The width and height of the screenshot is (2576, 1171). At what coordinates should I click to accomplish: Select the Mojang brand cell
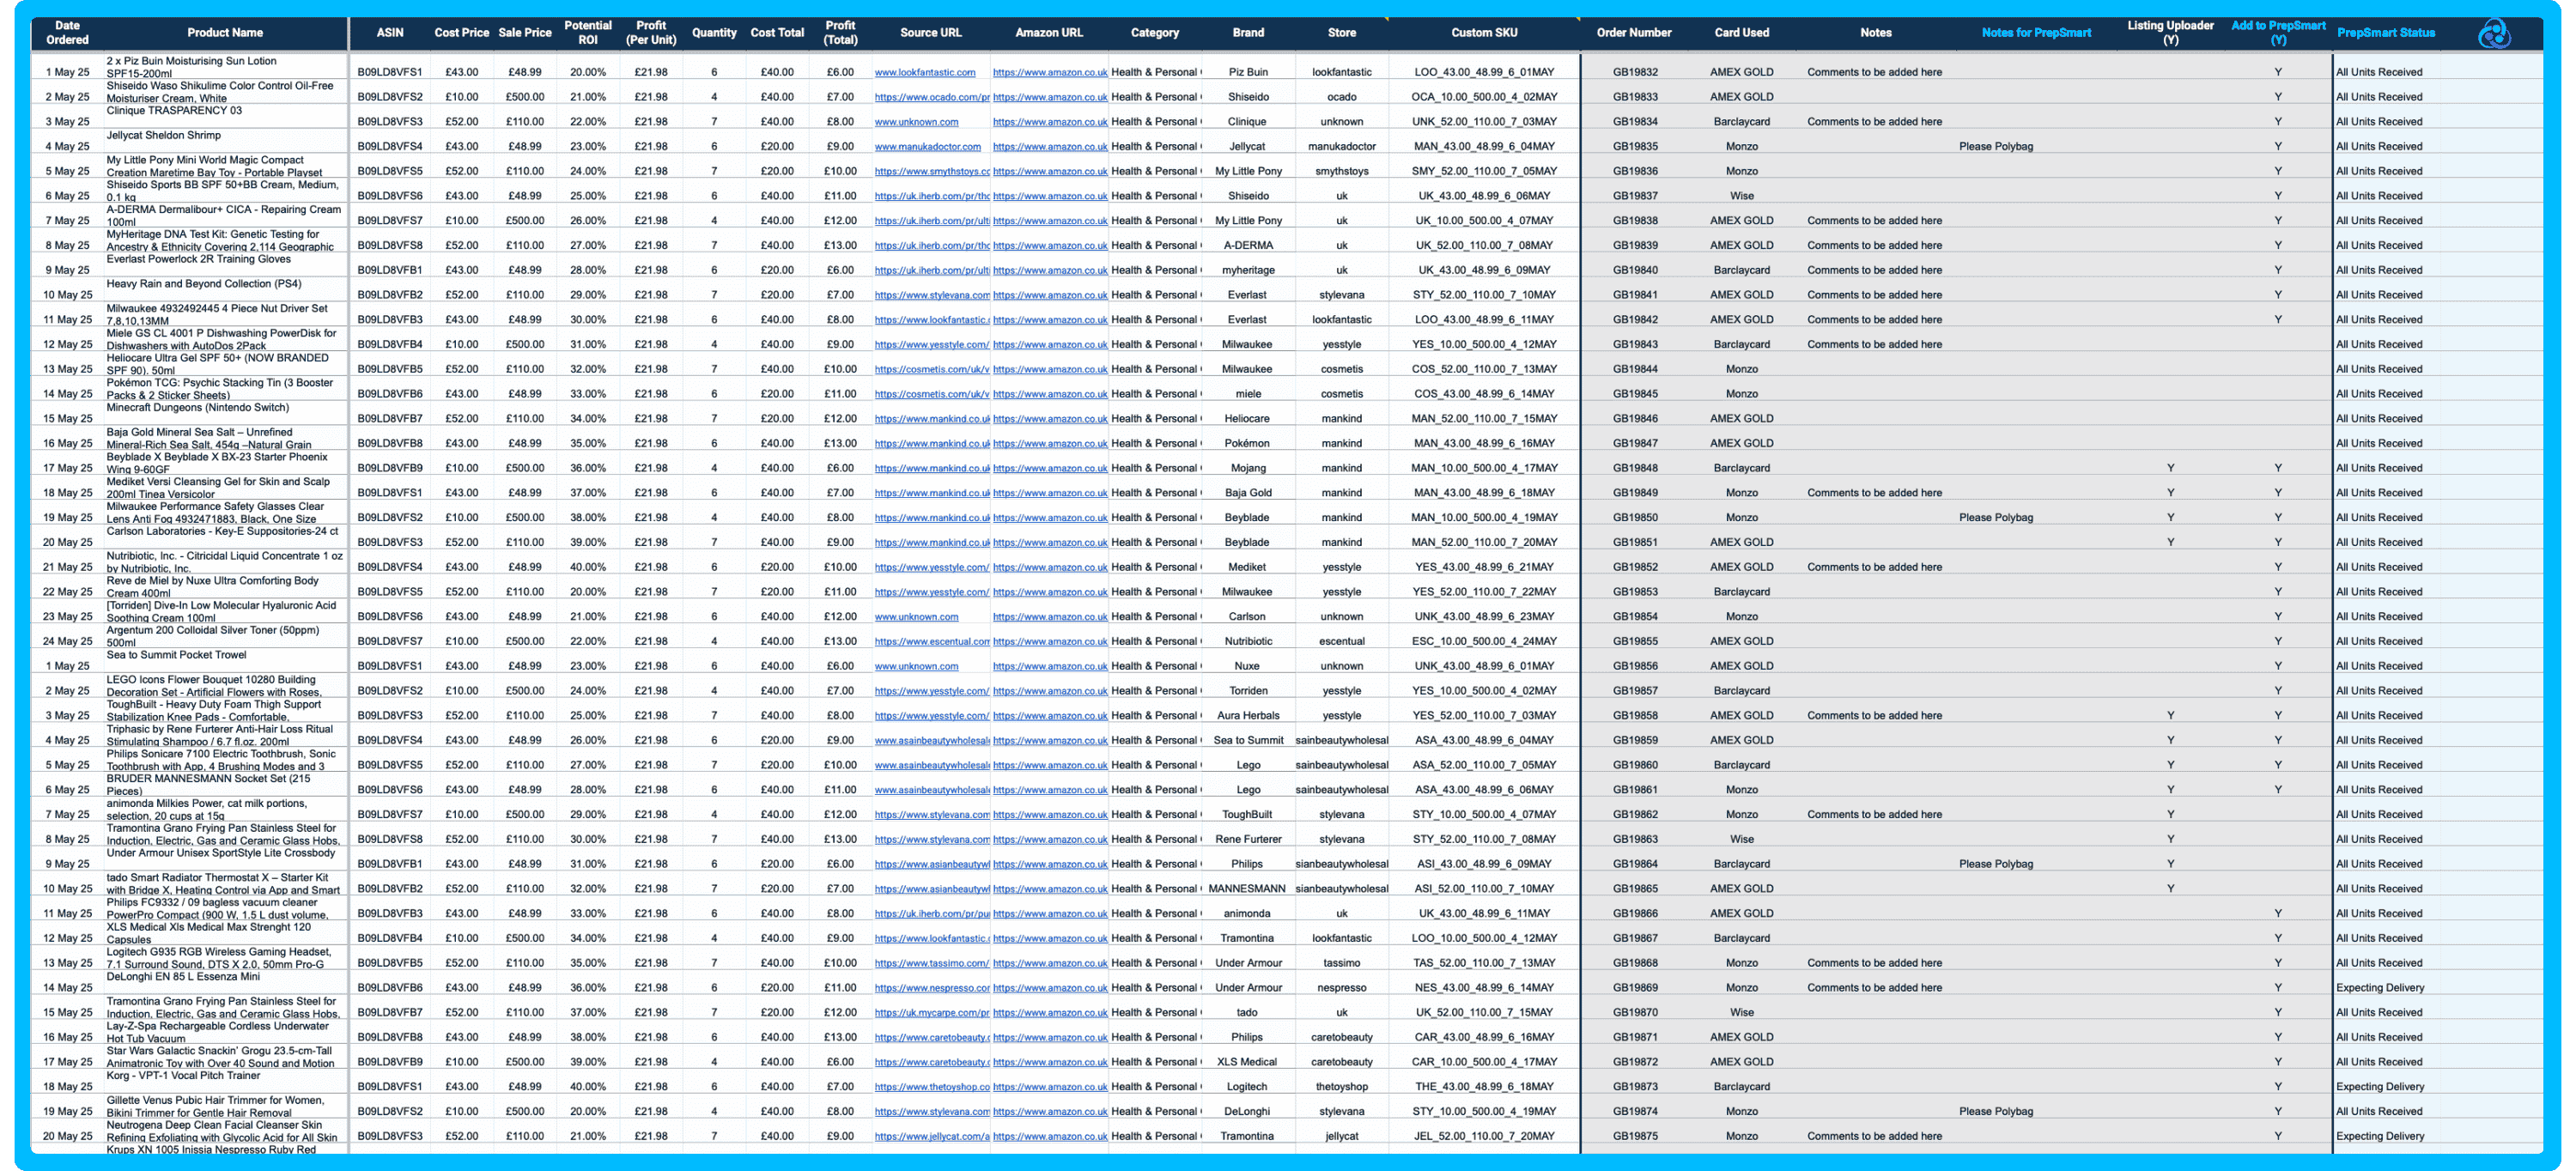pos(1248,469)
